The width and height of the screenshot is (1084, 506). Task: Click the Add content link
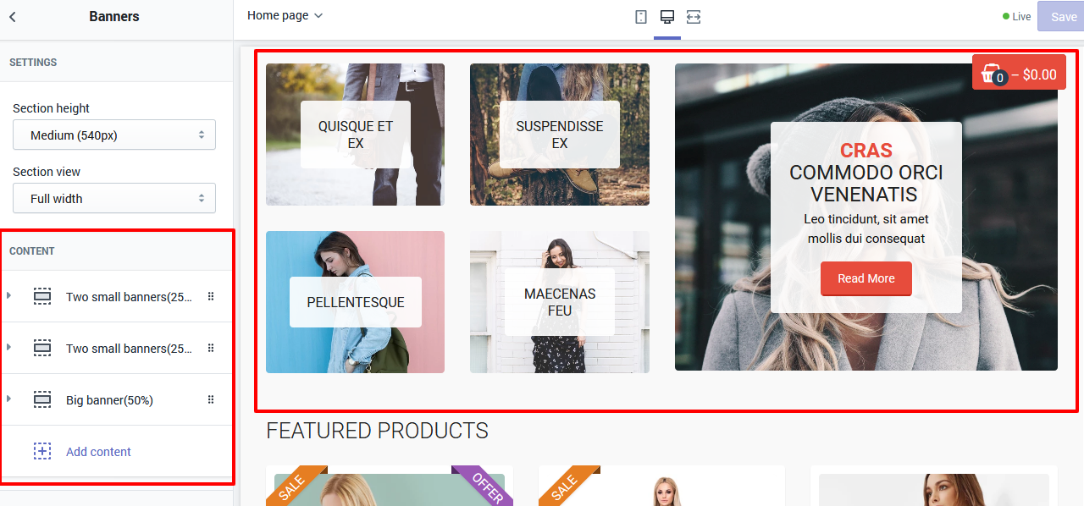98,452
